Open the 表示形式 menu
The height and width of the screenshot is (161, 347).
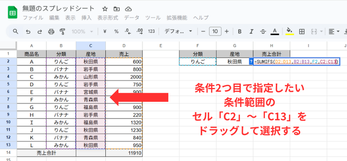[108, 18]
